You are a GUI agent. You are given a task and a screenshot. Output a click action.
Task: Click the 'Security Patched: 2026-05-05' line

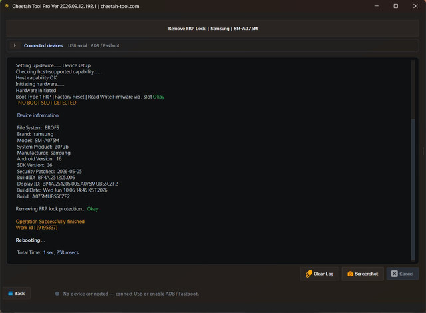49,171
